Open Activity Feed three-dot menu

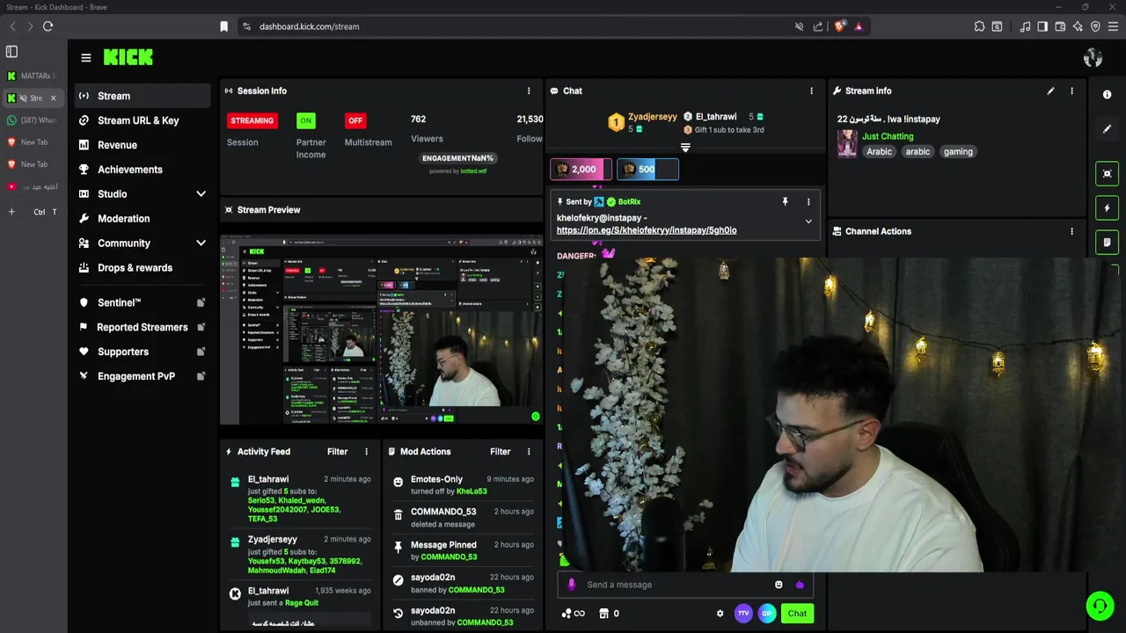pos(367,451)
